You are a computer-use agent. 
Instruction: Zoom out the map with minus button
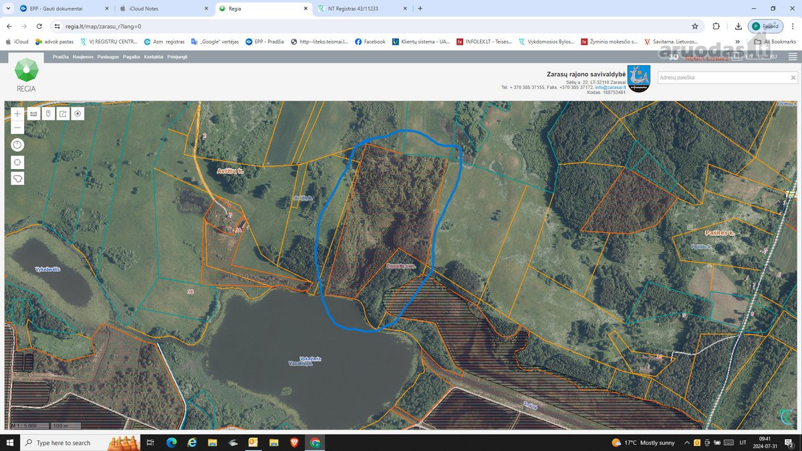17,128
